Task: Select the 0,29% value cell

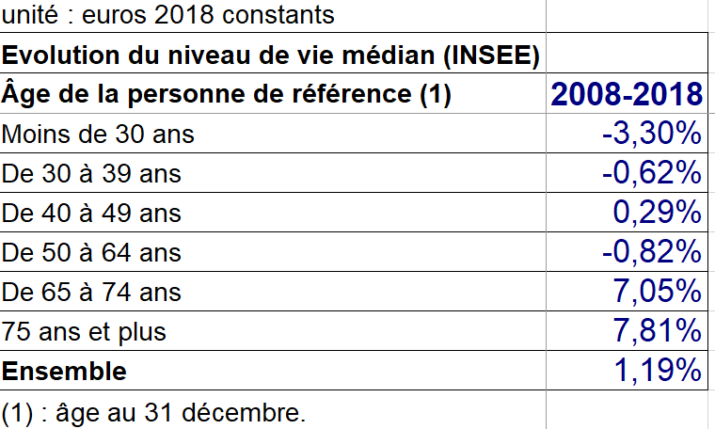Action: point(627,213)
